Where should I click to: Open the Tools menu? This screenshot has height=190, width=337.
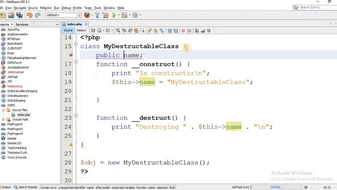click(x=97, y=8)
